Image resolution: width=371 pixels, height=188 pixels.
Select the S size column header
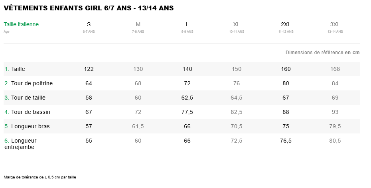click(89, 25)
